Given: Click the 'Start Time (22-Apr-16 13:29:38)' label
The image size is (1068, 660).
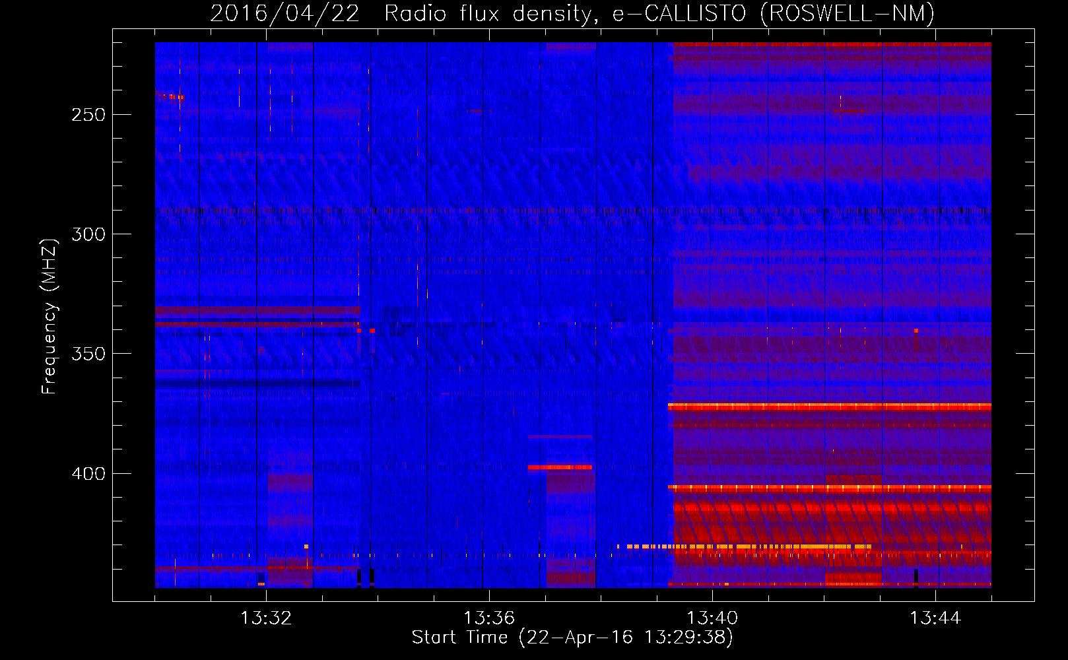Looking at the screenshot, I should coord(572,638).
